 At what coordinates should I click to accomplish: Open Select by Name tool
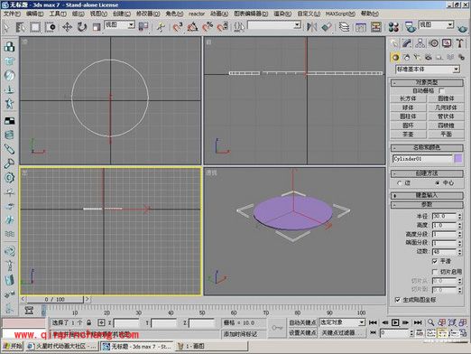coord(20,27)
